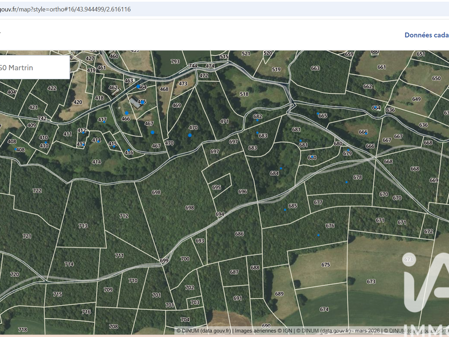The width and height of the screenshot is (449, 337).
Task: Select parcel label 649
Action: click(x=416, y=99)
